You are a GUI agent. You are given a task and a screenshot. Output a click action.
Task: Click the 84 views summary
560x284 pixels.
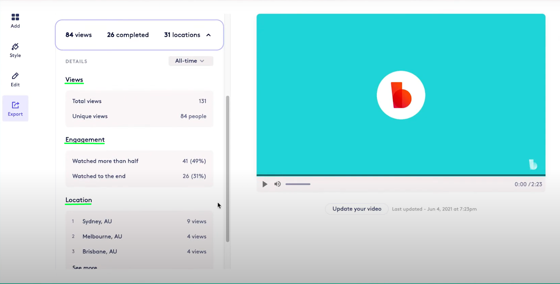click(79, 35)
